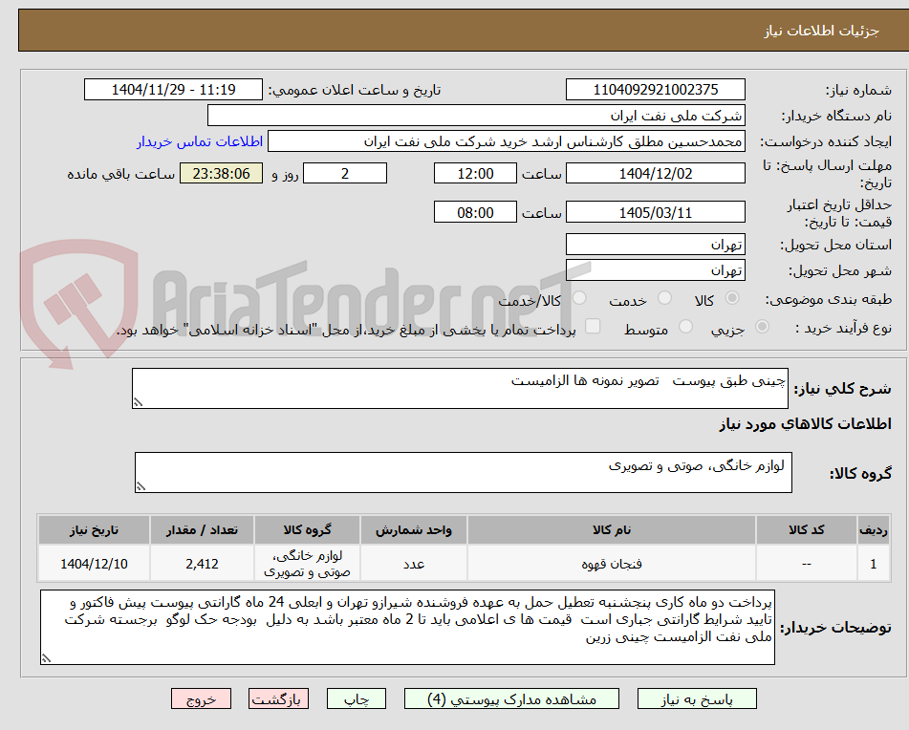
Task: Click the لوازم خانگی، صوتی و تصویری table cell
Action: coord(307,563)
